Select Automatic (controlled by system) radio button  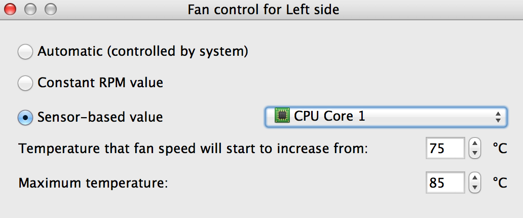click(x=25, y=52)
